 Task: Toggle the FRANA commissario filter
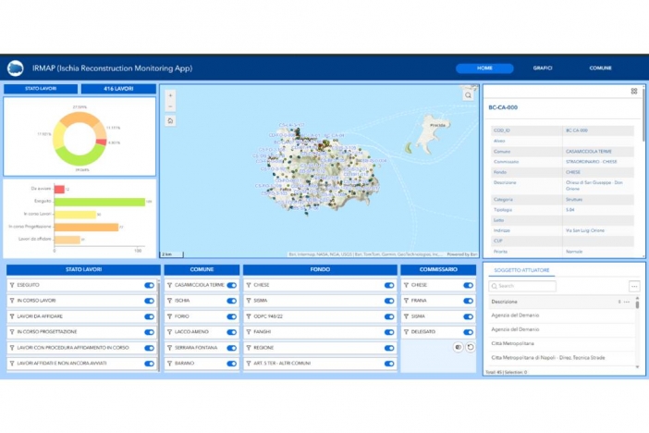(x=469, y=301)
